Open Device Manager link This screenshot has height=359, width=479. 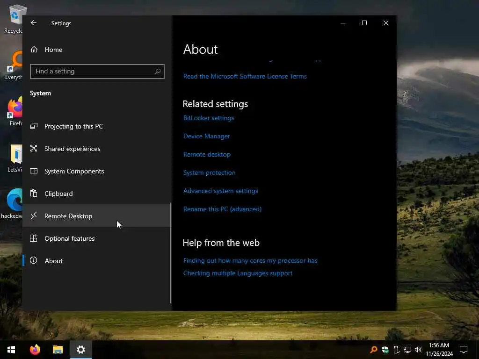206,136
